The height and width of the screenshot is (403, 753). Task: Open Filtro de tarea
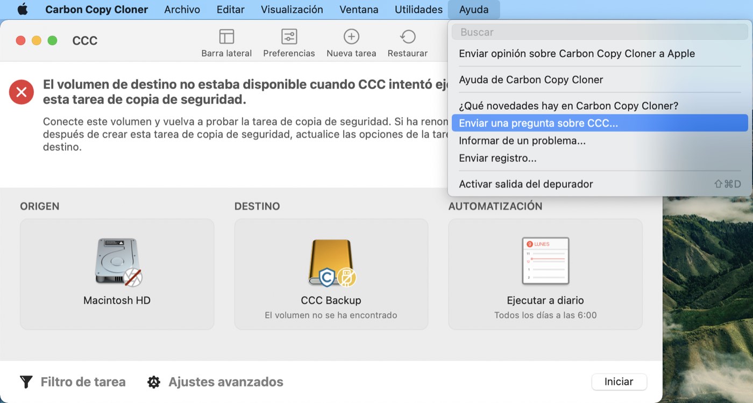pyautogui.click(x=73, y=382)
